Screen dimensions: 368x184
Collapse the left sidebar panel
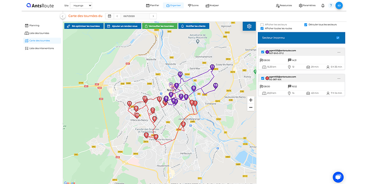62,16
